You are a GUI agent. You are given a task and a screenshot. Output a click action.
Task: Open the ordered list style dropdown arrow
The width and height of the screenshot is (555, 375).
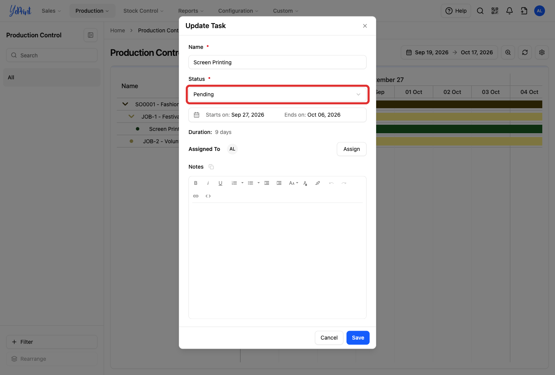point(242,183)
